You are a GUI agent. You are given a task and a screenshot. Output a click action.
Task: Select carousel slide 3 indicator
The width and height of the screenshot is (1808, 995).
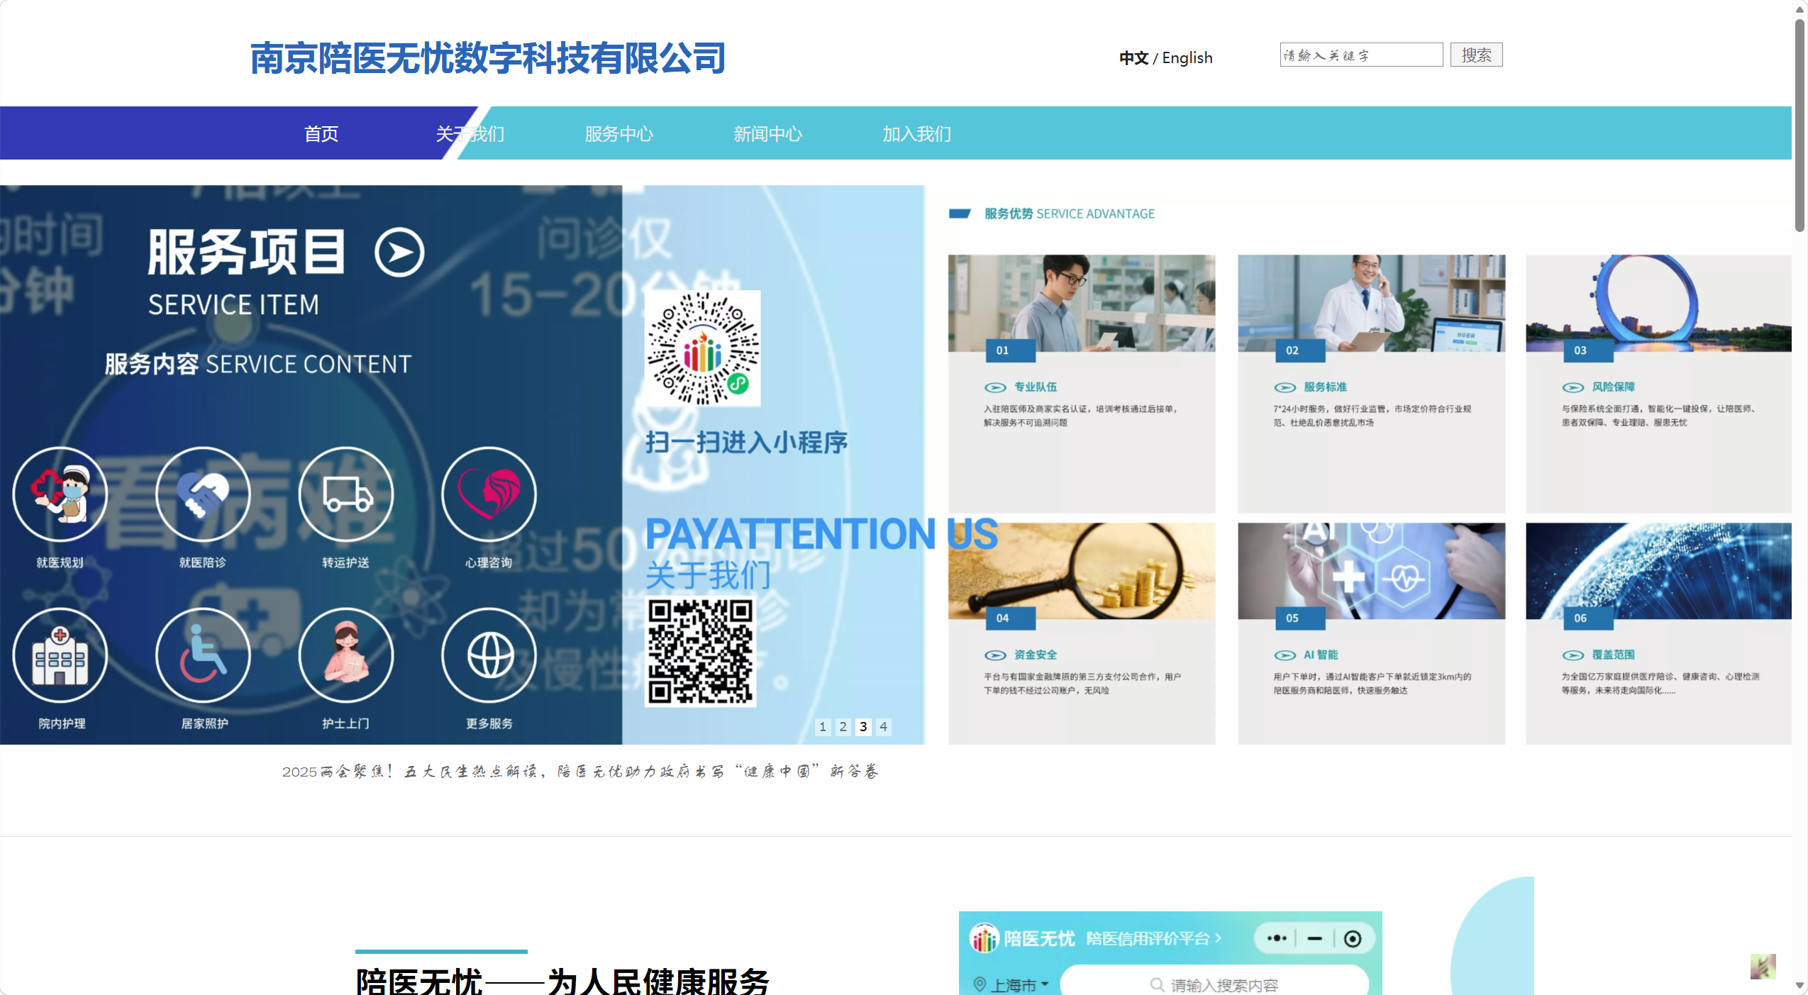point(863,726)
